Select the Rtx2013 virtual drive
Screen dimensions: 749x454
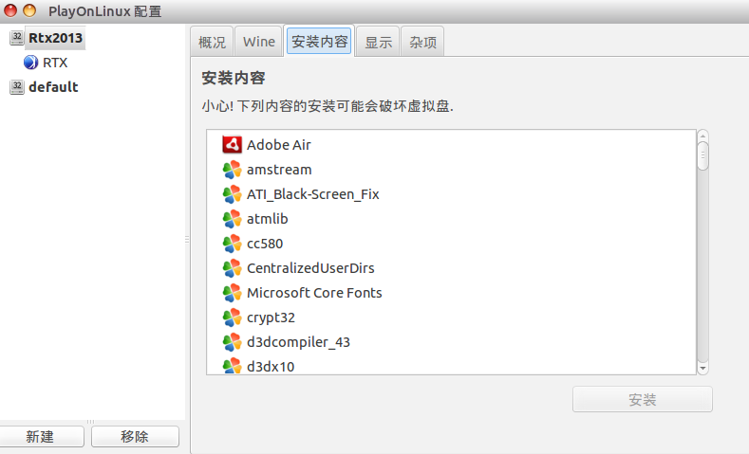pyautogui.click(x=55, y=38)
